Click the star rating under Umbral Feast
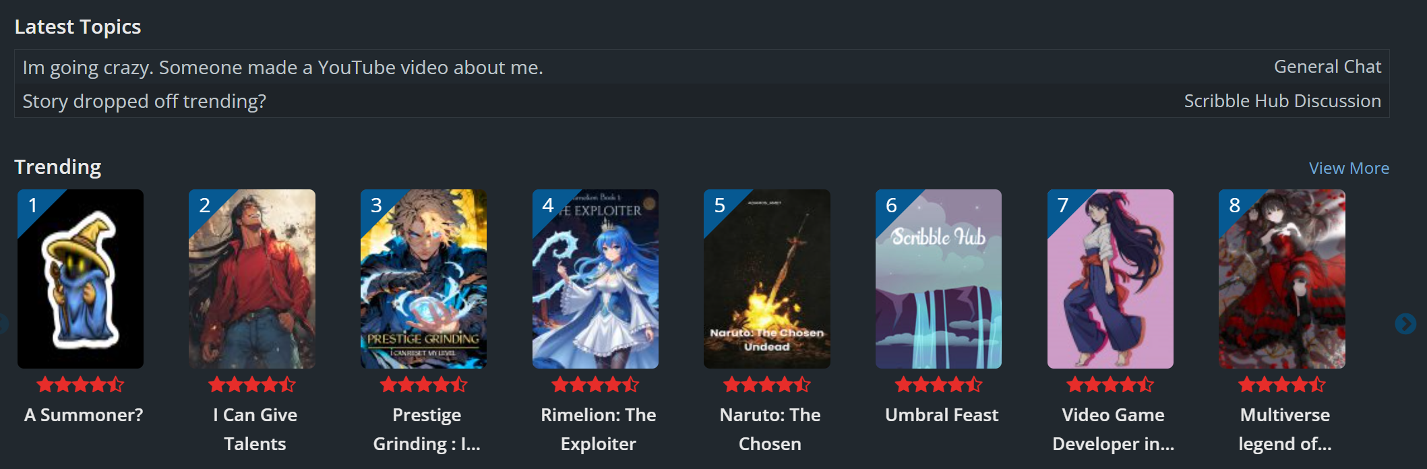The width and height of the screenshot is (1427, 469). [x=938, y=385]
